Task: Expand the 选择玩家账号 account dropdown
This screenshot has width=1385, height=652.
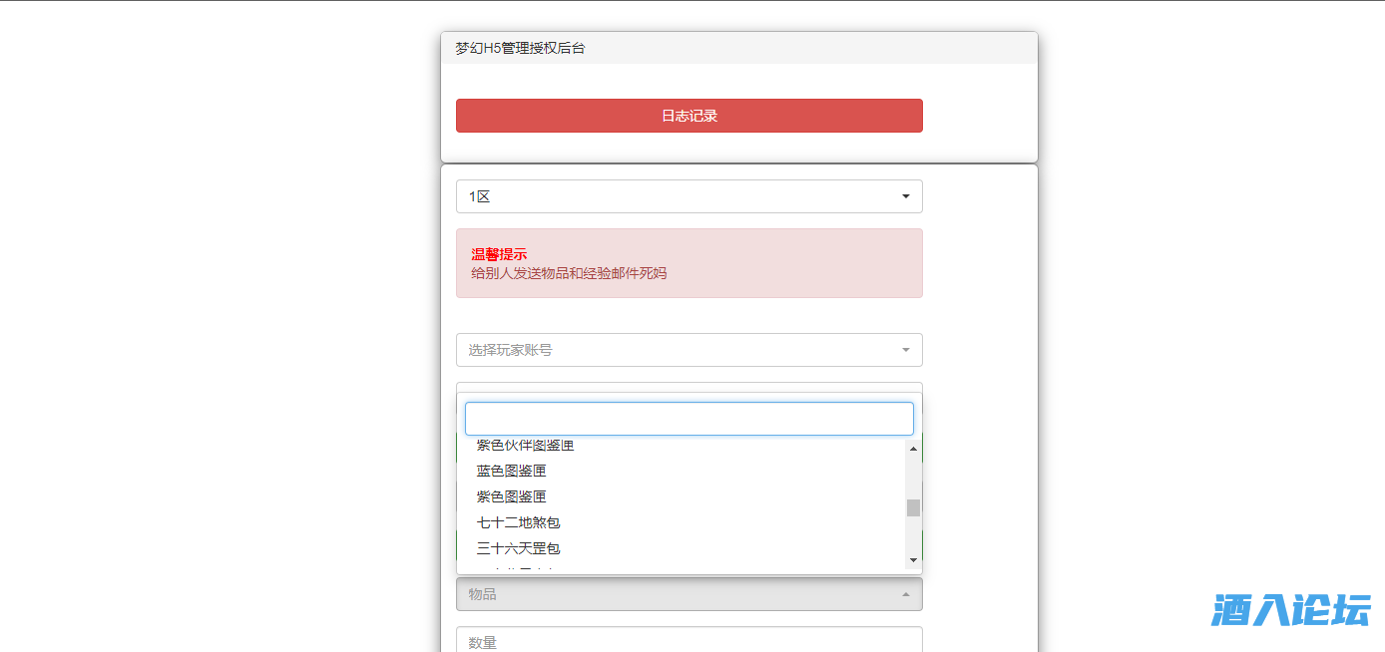Action: coord(679,350)
